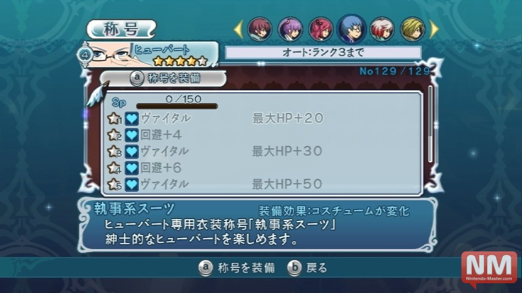Click the Sp 0/150 progress bar
The width and height of the screenshot is (522, 293).
[x=177, y=106]
